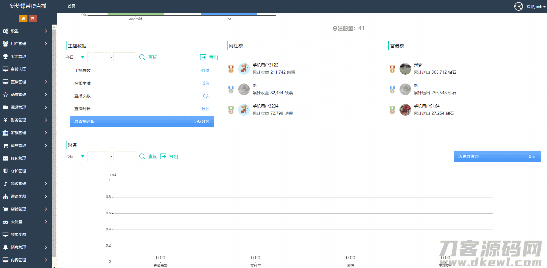
Task: Select the 用户管理 user management icon
Action: (x=5, y=44)
